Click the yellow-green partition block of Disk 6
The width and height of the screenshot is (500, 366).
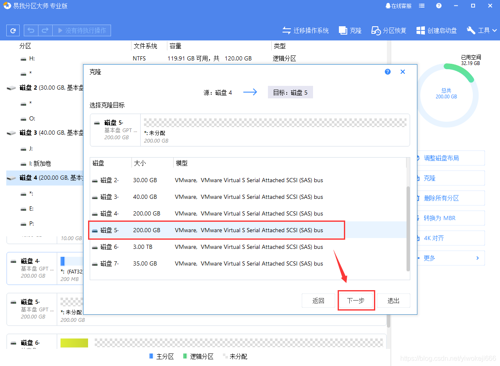pyautogui.click(x=74, y=343)
